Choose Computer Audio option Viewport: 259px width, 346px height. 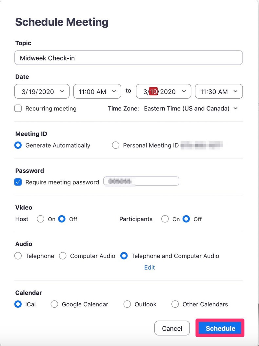tap(63, 256)
